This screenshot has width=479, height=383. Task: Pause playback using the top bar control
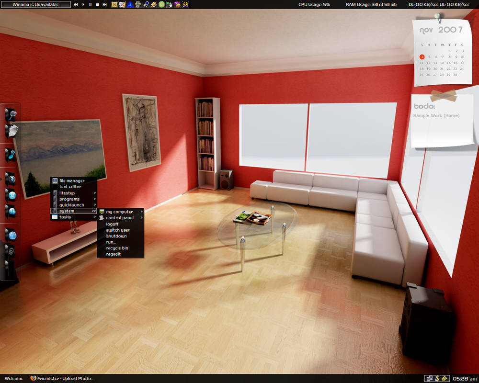click(91, 5)
